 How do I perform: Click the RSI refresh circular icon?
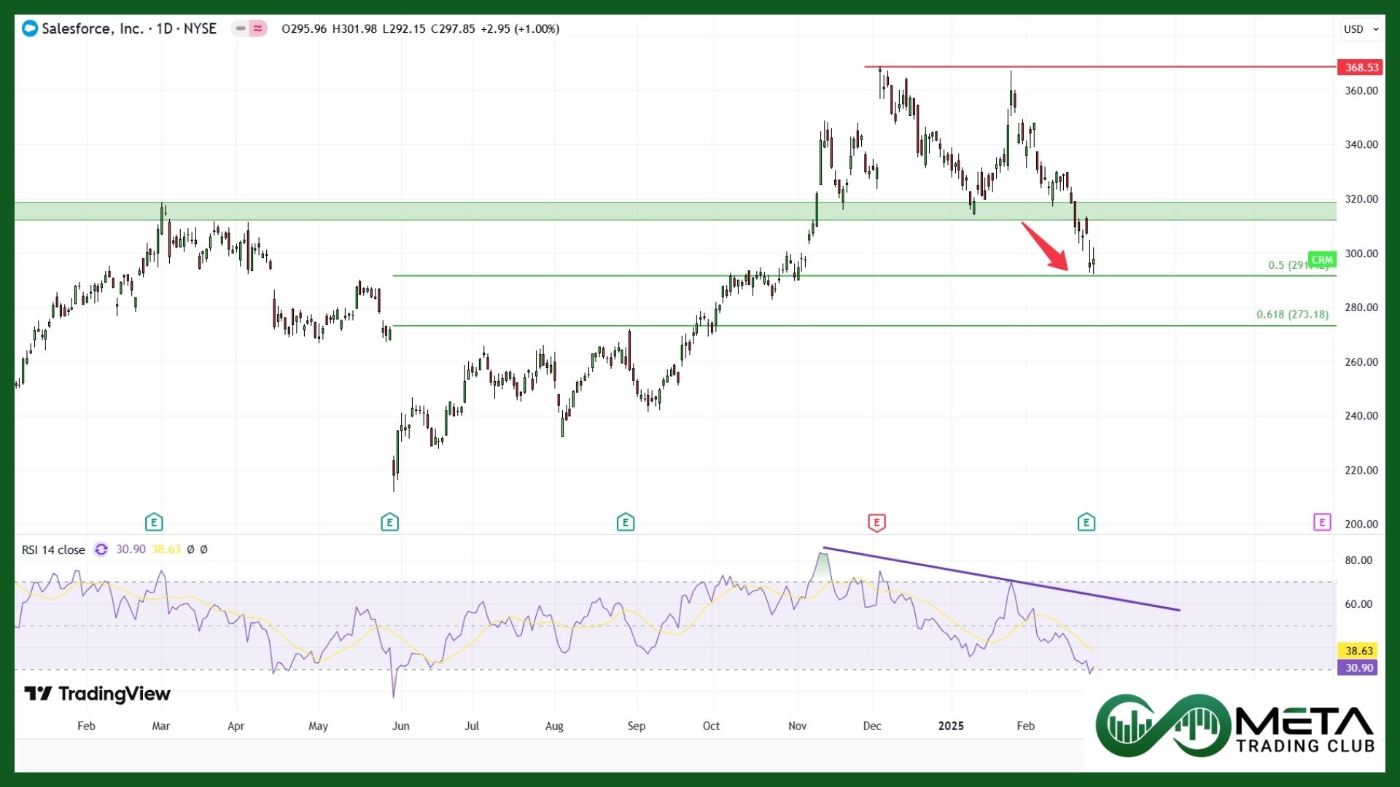pyautogui.click(x=101, y=549)
